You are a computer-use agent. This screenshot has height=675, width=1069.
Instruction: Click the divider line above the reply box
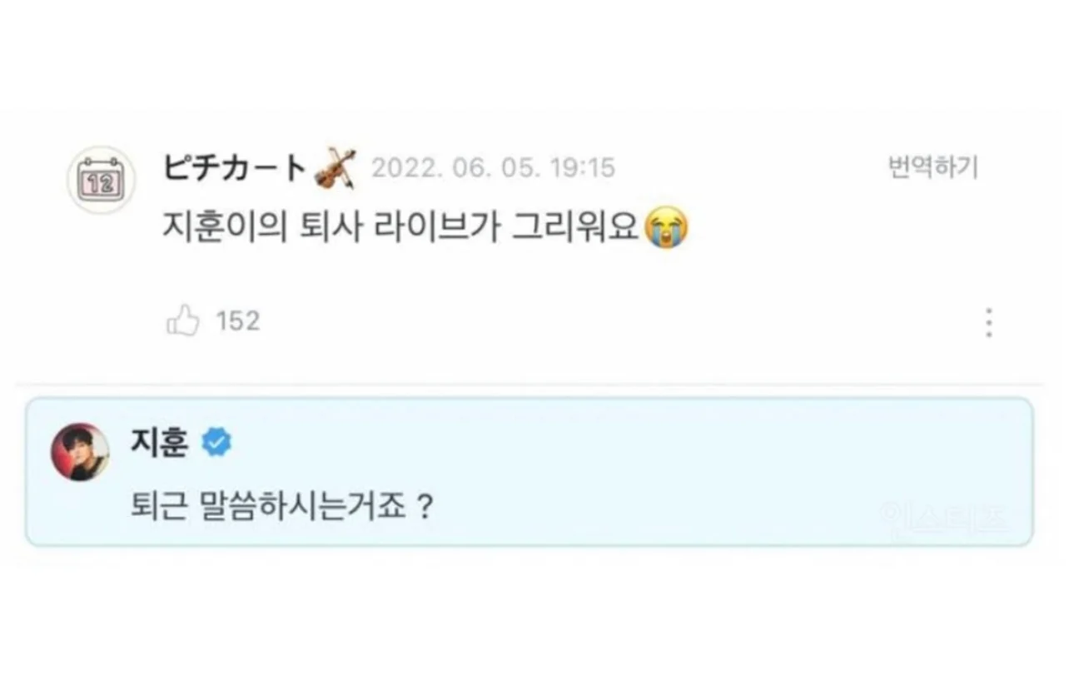click(x=533, y=385)
